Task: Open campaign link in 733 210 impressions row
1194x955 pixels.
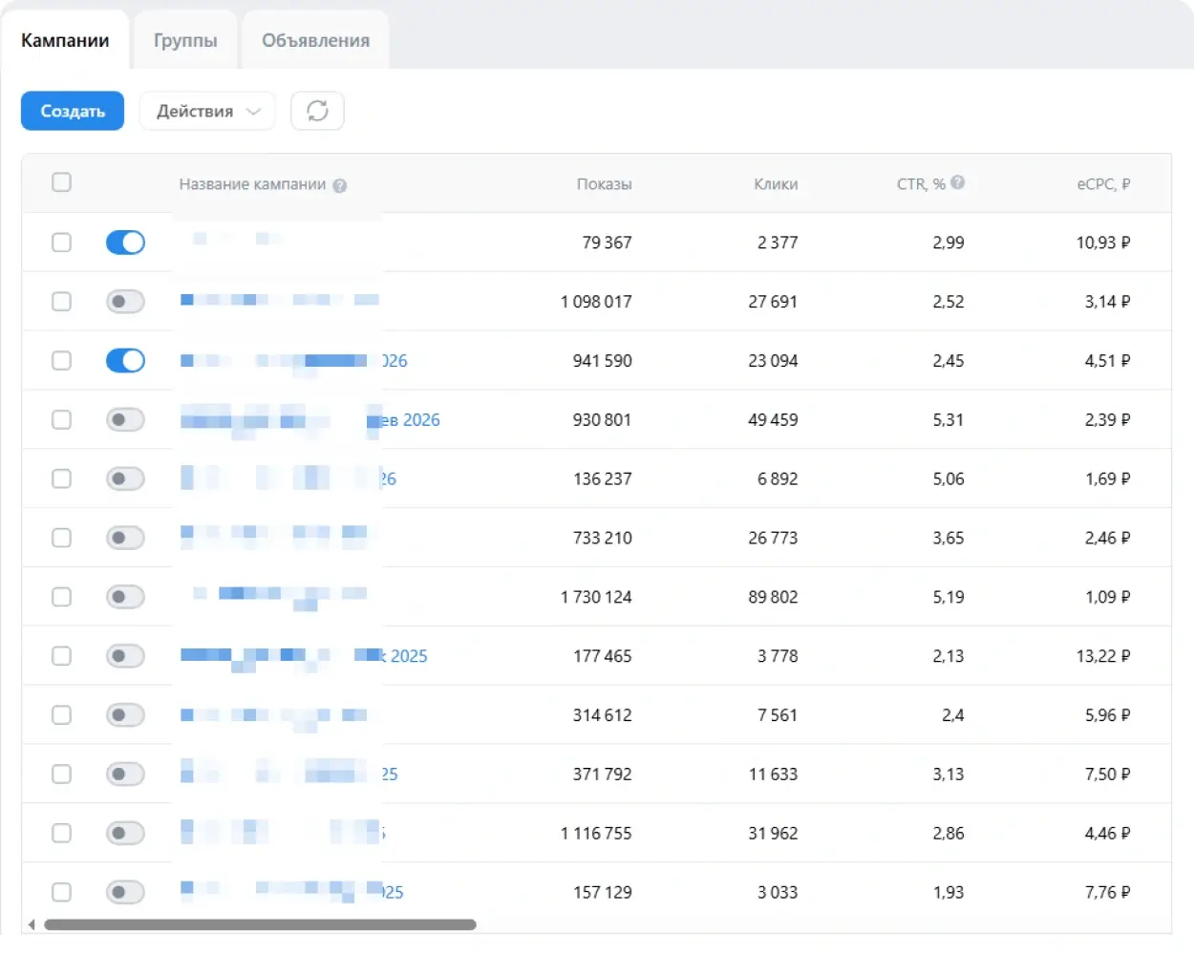Action: click(x=274, y=535)
